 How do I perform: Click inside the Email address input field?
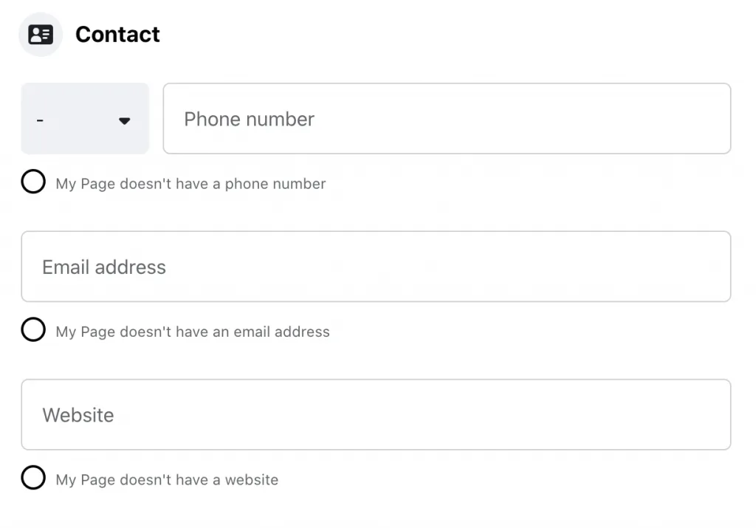pos(377,267)
